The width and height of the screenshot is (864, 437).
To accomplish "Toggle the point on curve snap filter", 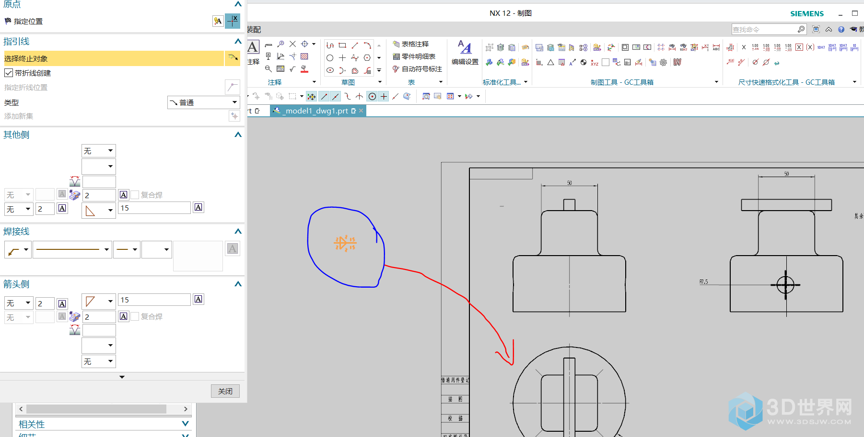I will [395, 97].
